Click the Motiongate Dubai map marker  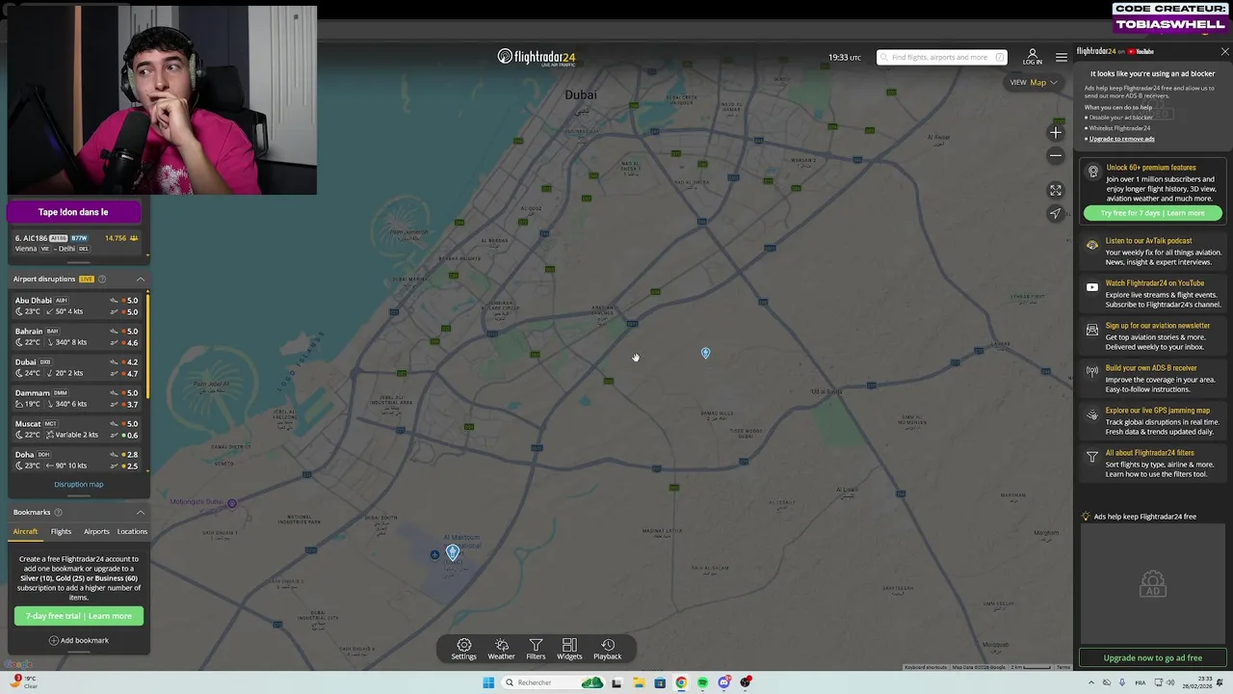pyautogui.click(x=231, y=503)
